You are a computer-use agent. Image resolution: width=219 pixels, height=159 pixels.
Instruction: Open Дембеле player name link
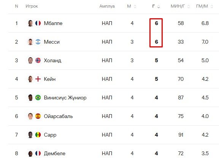point(55,153)
